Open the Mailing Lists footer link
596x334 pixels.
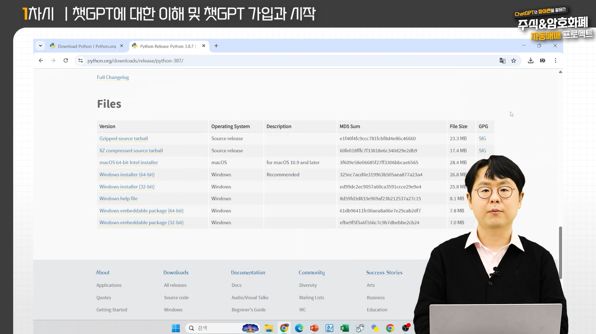pyautogui.click(x=311, y=298)
